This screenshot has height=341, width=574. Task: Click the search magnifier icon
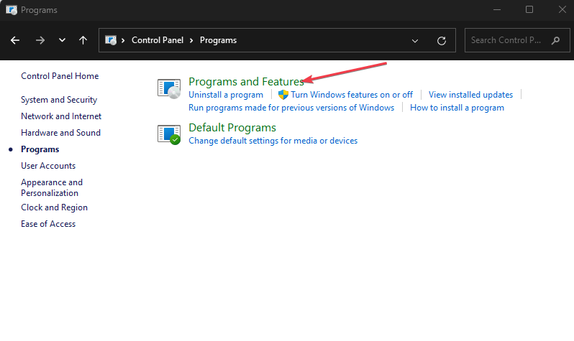tap(555, 40)
